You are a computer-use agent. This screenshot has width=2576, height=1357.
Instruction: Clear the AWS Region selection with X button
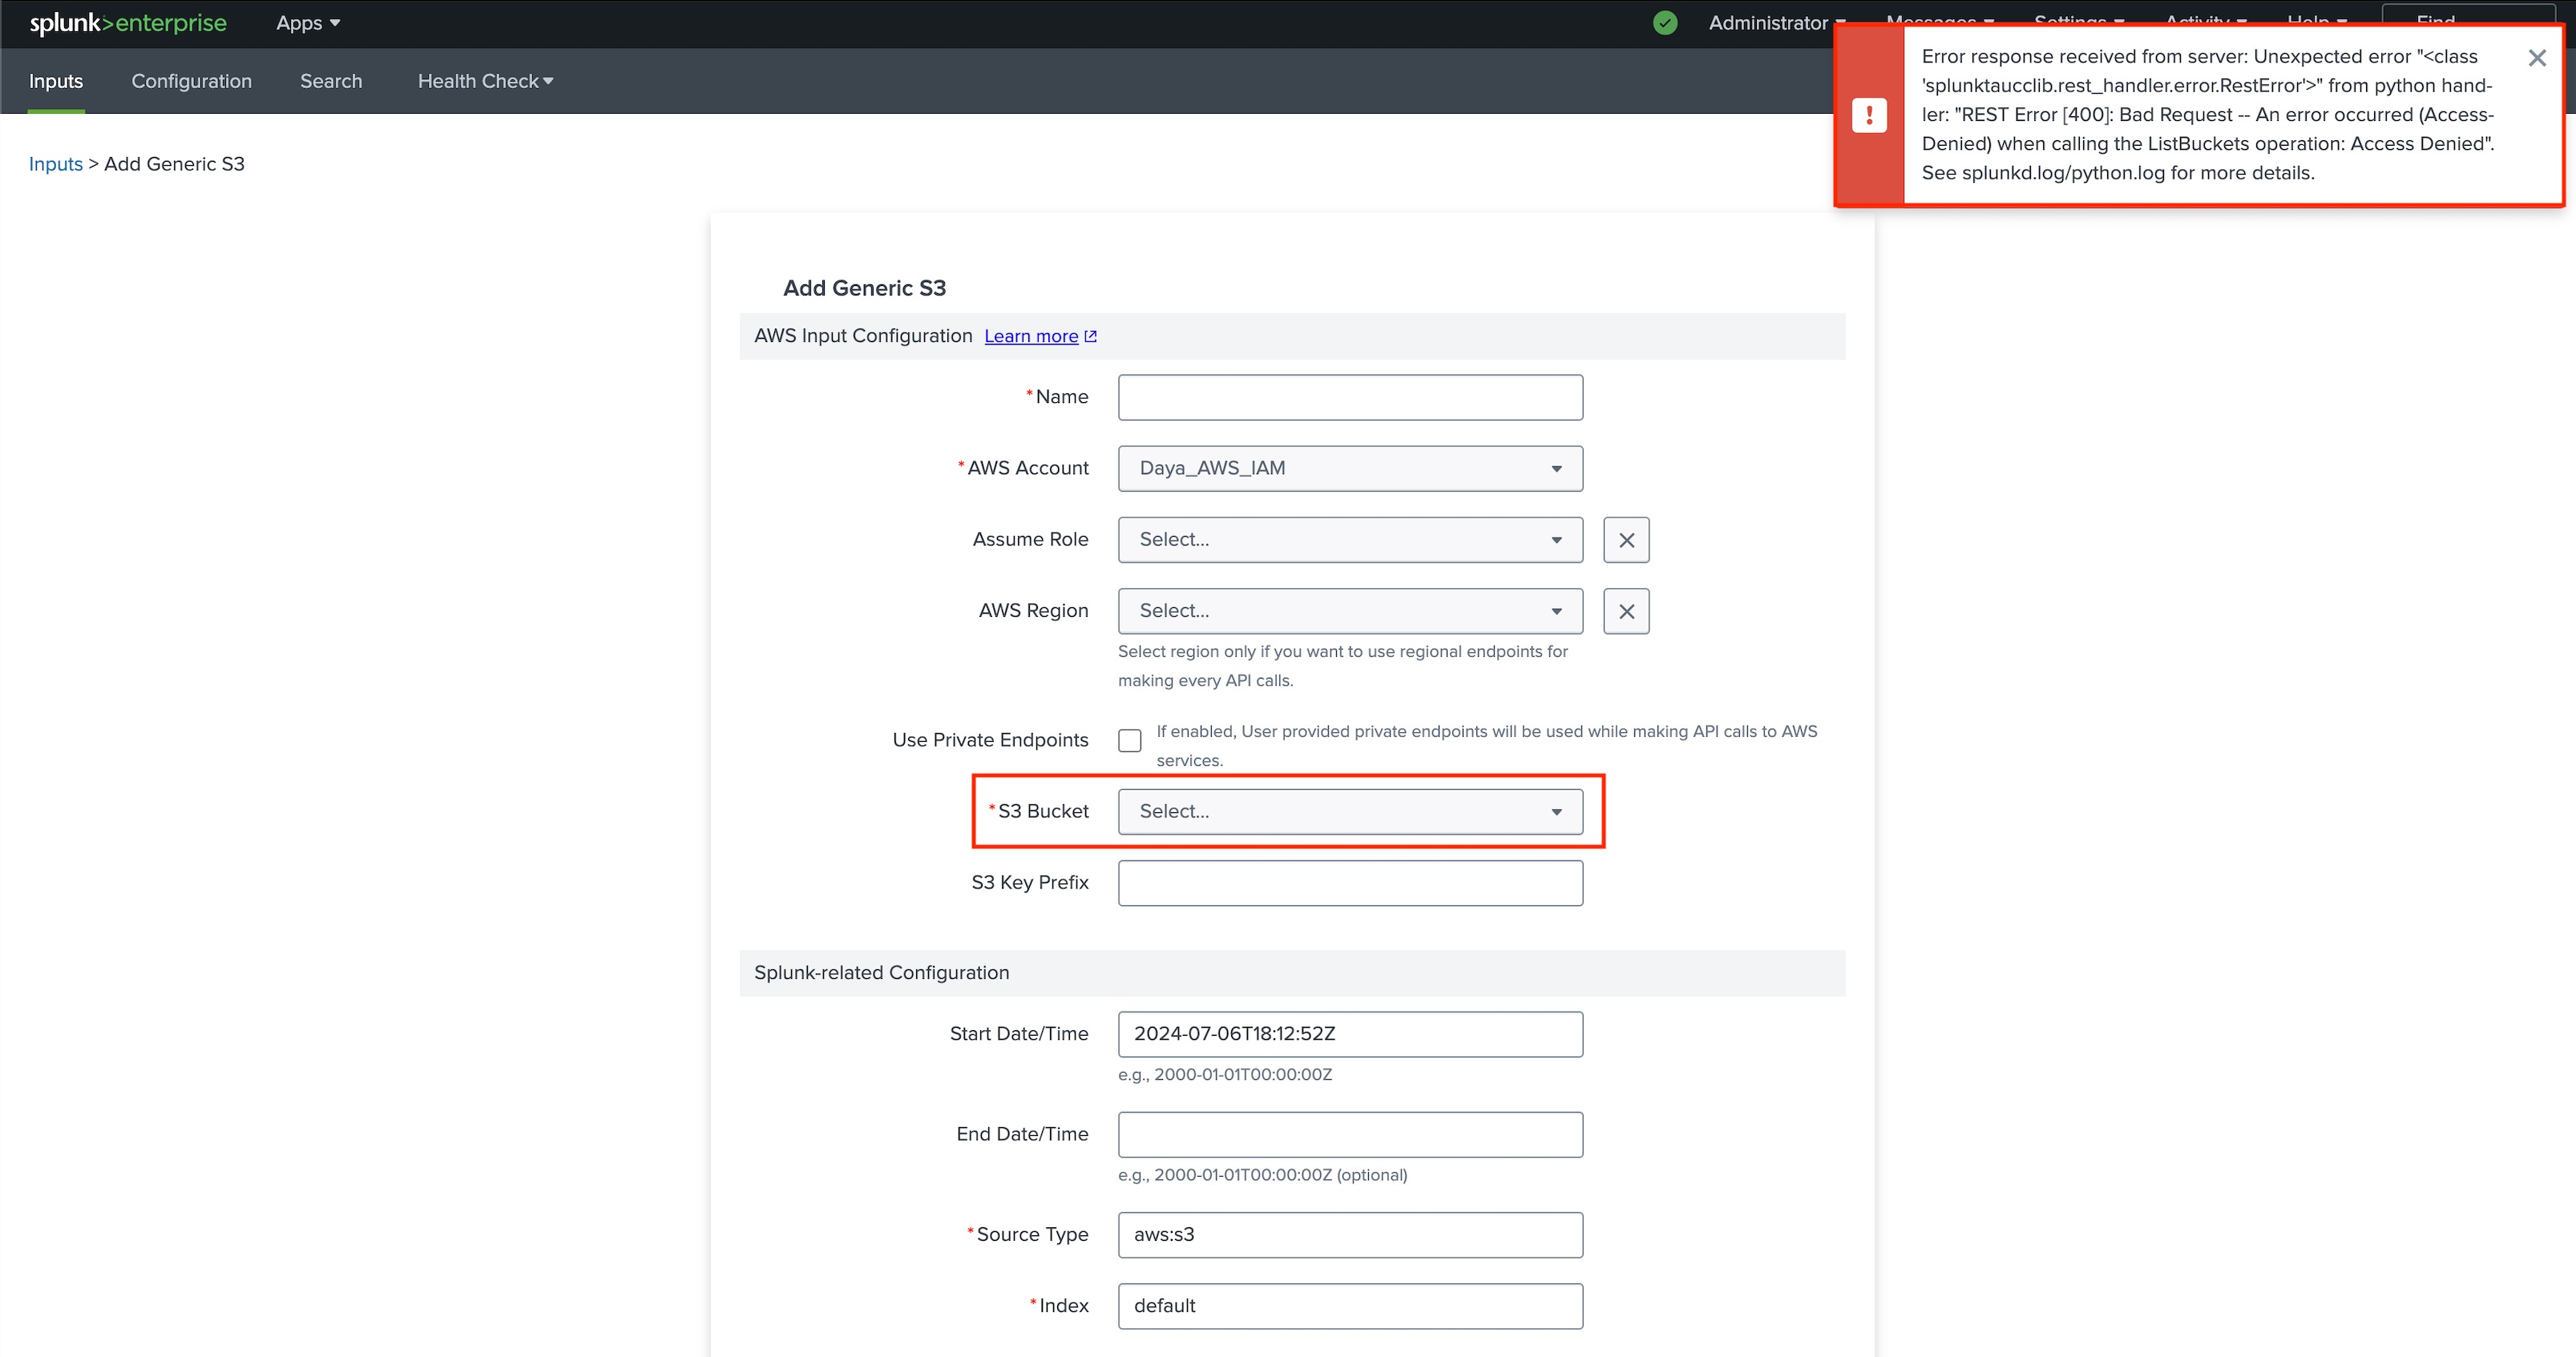(1626, 610)
